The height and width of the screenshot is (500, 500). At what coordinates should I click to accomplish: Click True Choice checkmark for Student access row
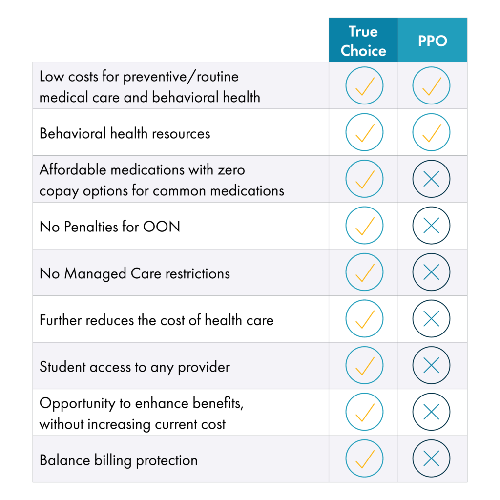[364, 366]
